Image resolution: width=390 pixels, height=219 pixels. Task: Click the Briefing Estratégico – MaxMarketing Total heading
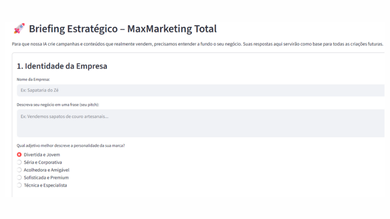point(123,29)
